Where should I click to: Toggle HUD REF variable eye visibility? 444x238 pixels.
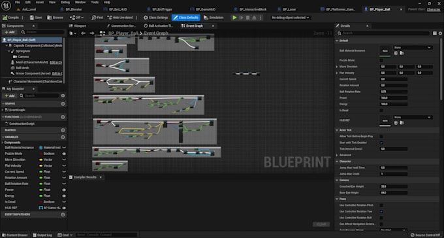point(64,208)
